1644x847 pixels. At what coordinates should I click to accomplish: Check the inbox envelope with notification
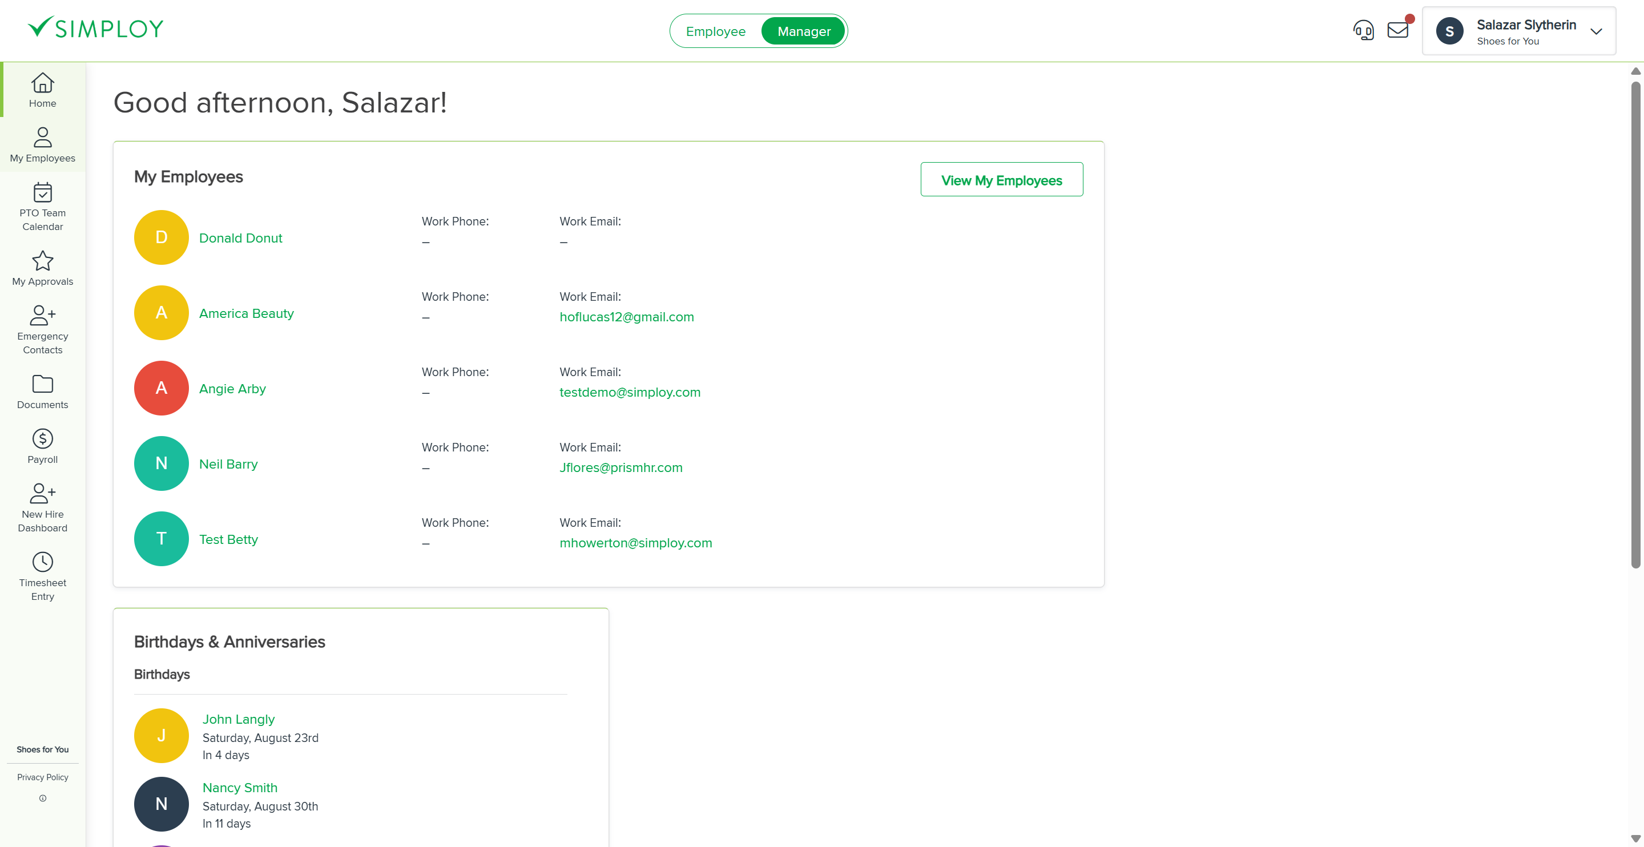(x=1397, y=29)
